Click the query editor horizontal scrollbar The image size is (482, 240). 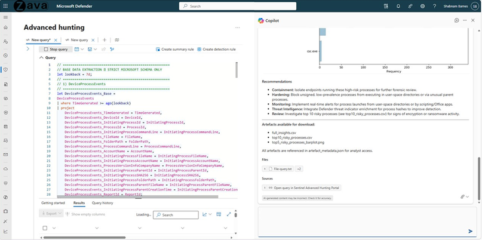pos(137,196)
